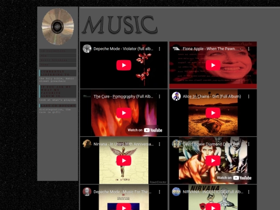Screen dimensions: 280x210
Task: Select the 'Currently listening to' heading
Action: (x=58, y=73)
